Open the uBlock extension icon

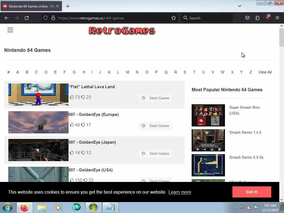[268, 17]
